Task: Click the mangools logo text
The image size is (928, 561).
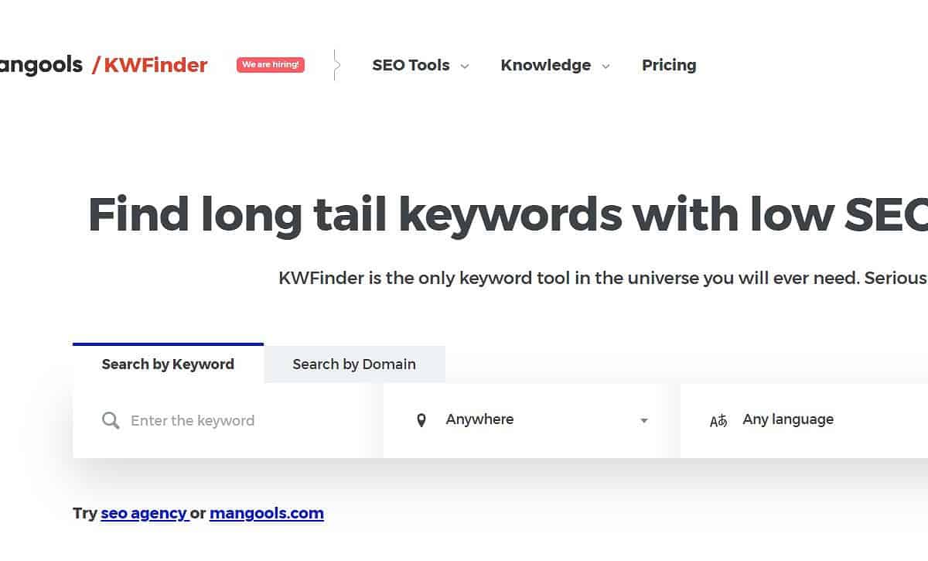Action: (40, 65)
